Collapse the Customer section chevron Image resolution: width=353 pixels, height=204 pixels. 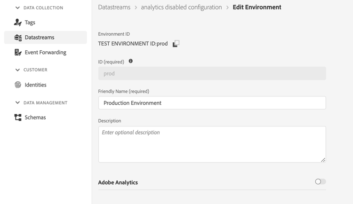(x=17, y=70)
